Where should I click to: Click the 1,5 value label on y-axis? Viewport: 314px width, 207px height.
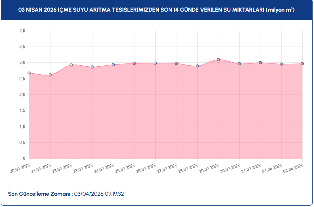pos(22,111)
